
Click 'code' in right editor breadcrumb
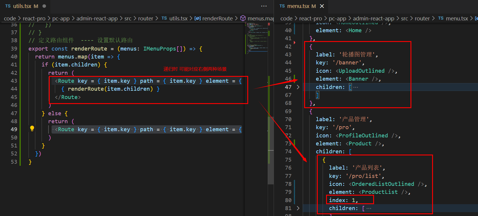(286, 18)
